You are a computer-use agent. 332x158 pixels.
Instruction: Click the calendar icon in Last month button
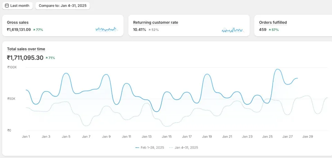tap(7, 6)
